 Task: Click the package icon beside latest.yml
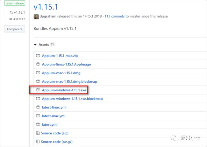(x=38, y=124)
